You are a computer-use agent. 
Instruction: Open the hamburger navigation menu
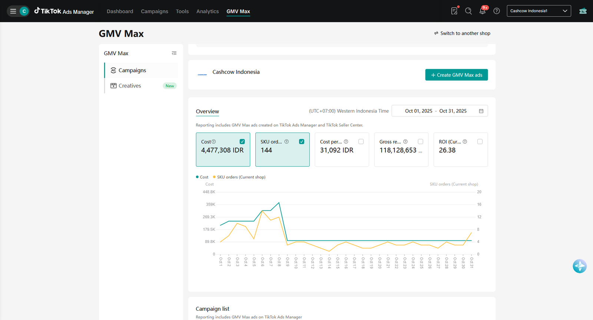(x=13, y=11)
